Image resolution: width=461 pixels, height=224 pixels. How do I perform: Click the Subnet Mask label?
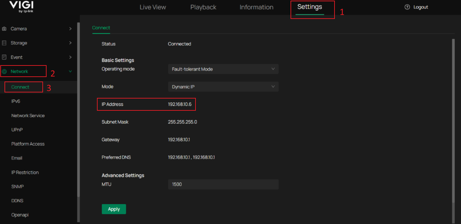pyautogui.click(x=115, y=122)
